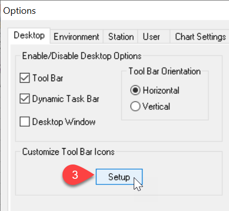Click the Options window title bar

click(x=114, y=11)
